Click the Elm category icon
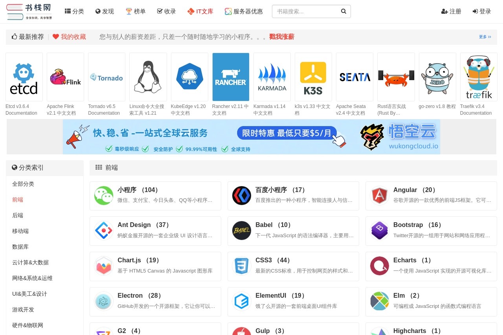503x335 pixels. point(380,301)
